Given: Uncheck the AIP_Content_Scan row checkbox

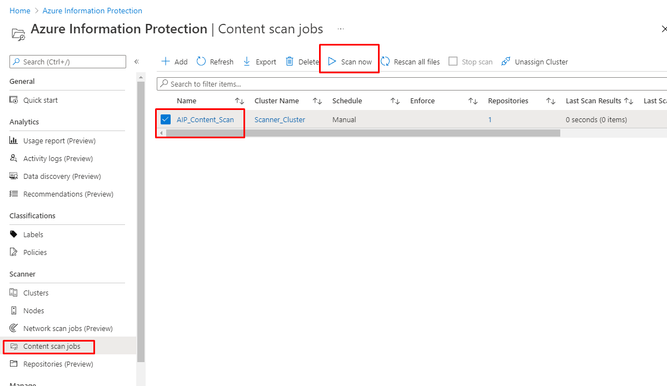Looking at the screenshot, I should tap(166, 119).
